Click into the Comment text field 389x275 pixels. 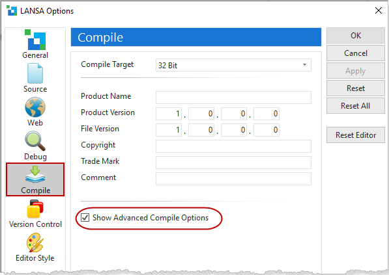[x=233, y=179]
